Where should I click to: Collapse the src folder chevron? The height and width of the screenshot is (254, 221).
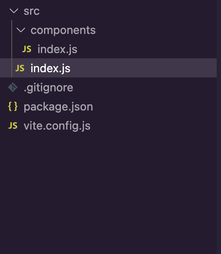point(14,11)
